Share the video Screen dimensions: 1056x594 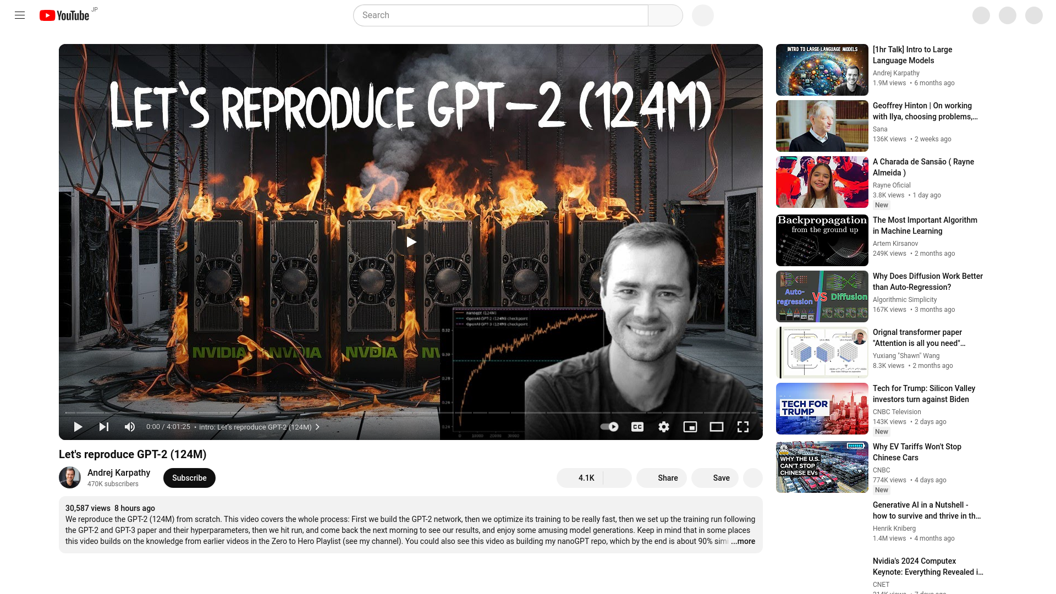pos(662,478)
